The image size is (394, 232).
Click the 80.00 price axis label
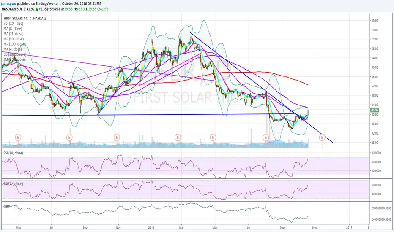point(375,21)
